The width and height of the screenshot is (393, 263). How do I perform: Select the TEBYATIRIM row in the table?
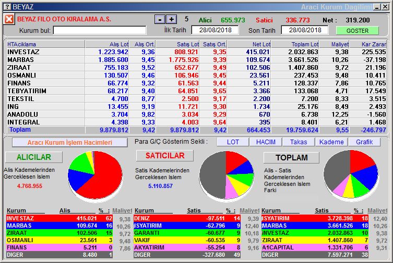(196, 91)
